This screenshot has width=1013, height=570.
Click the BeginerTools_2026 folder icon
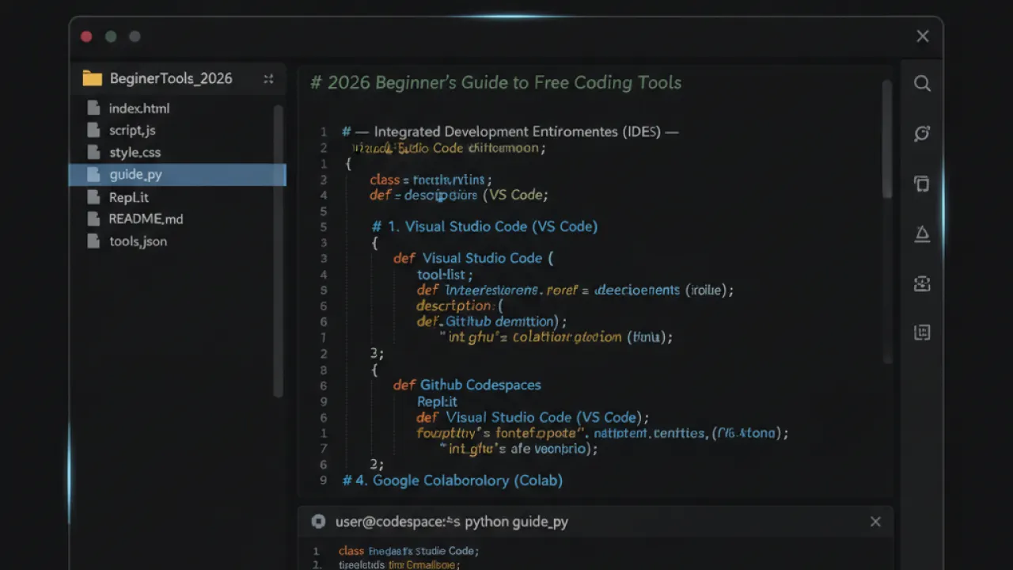coord(93,78)
